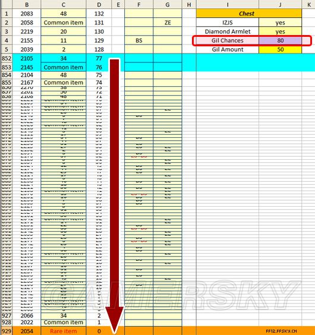Select Common item cell in row 853

click(64, 67)
